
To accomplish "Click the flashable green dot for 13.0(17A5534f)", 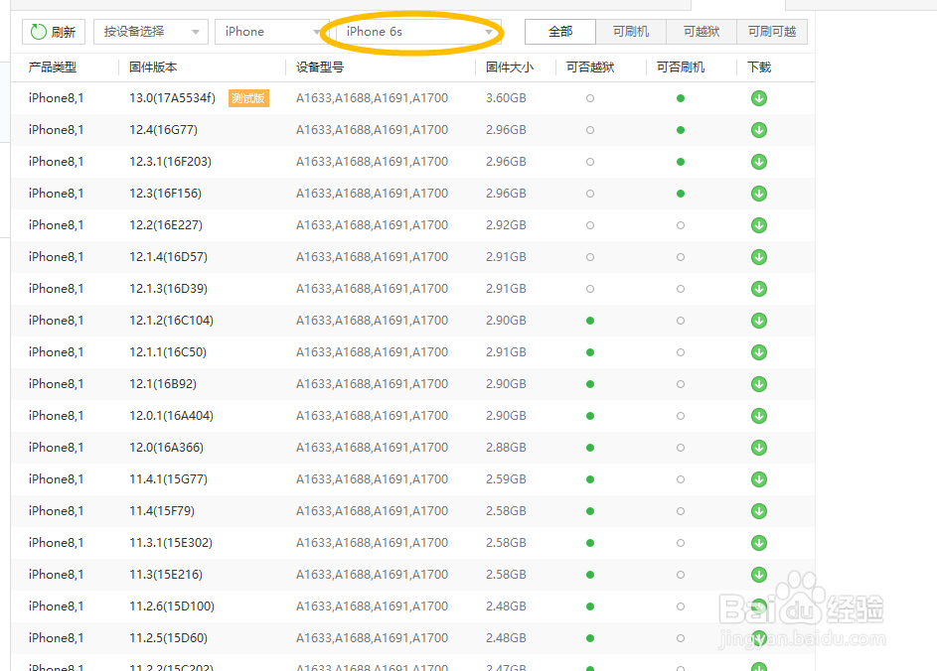I will (x=681, y=98).
